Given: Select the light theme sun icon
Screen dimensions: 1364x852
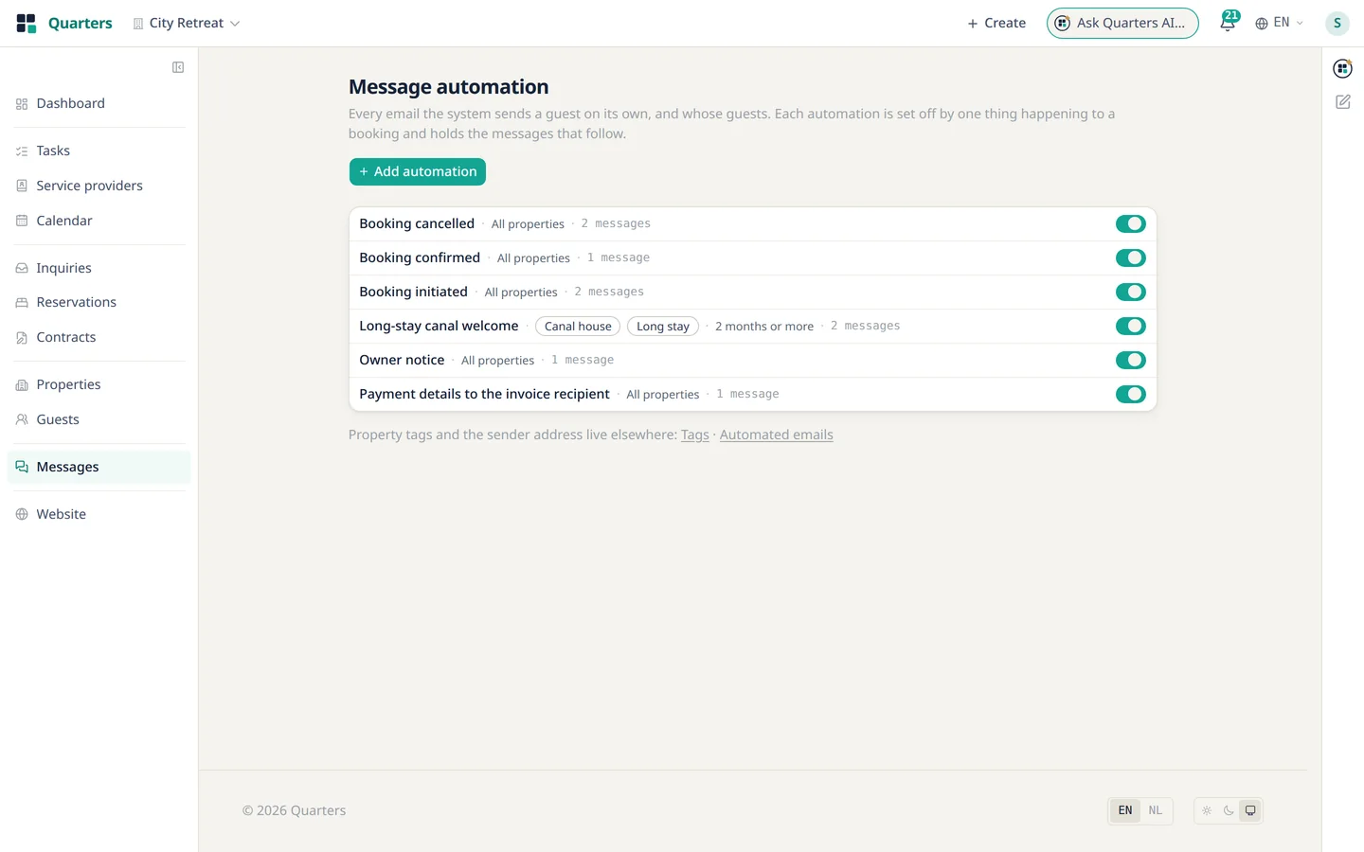Looking at the screenshot, I should pos(1207,810).
